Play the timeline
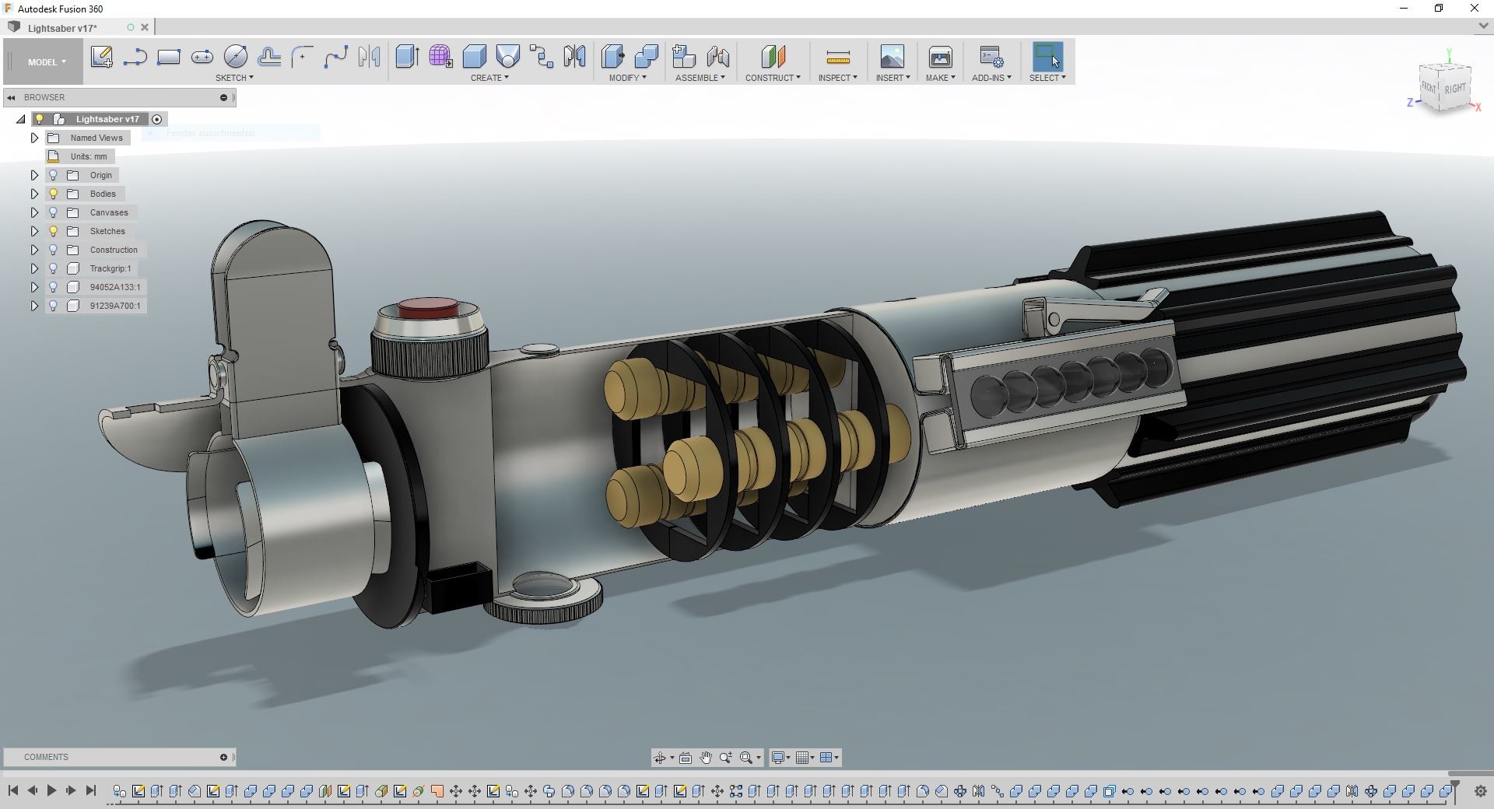Viewport: 1494px width, 809px height. [x=51, y=790]
